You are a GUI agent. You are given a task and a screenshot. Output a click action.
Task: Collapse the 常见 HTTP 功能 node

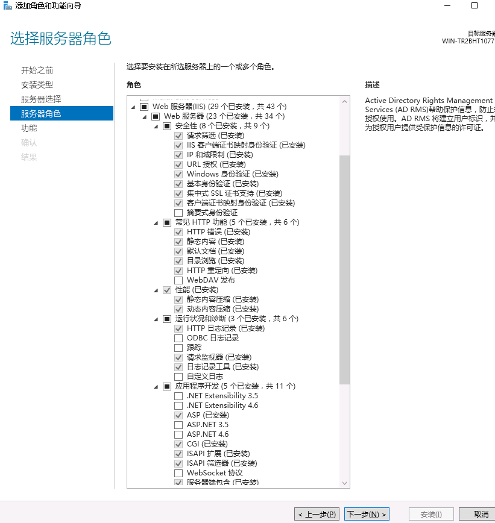(156, 223)
